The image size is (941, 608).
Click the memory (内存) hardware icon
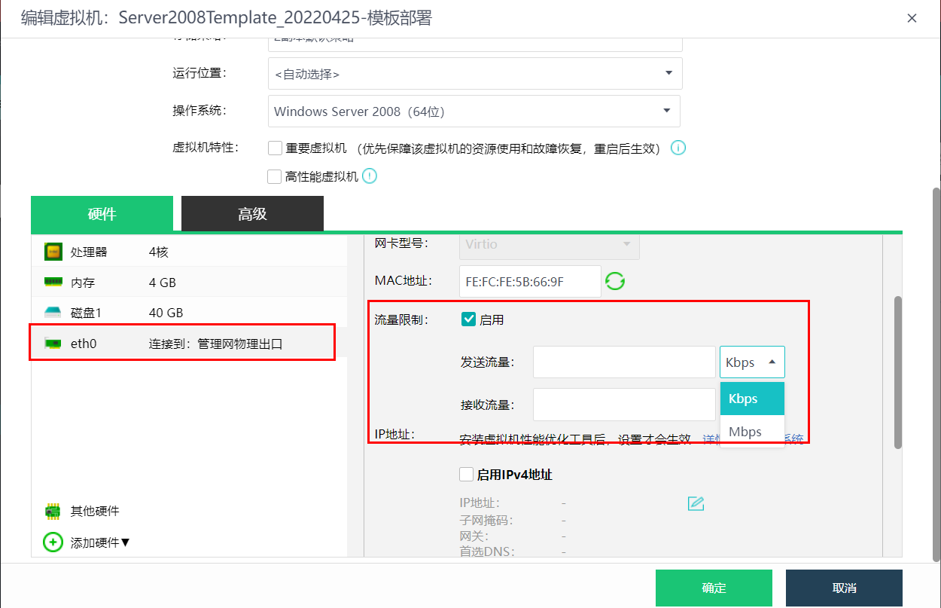pyautogui.click(x=53, y=283)
